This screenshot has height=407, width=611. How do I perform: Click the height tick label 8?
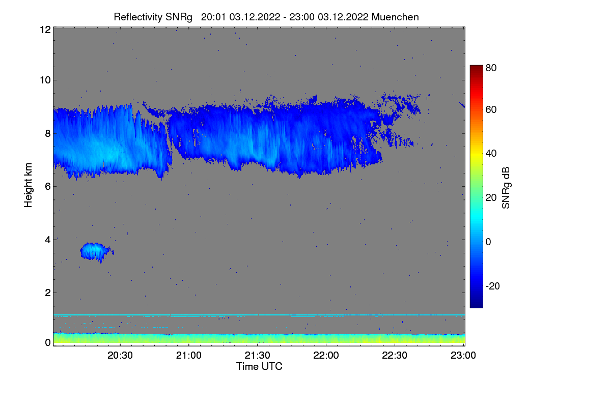pos(48,133)
